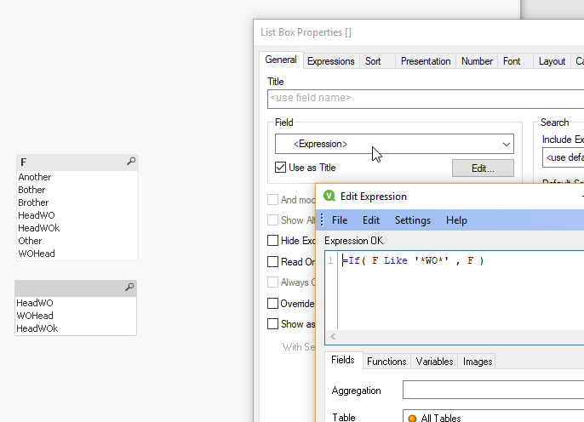Click the F caption of the list box
Image resolution: width=584 pixels, height=422 pixels.
pos(24,163)
